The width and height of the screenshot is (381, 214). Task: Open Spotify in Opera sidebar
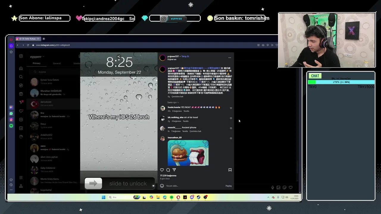coord(11,126)
